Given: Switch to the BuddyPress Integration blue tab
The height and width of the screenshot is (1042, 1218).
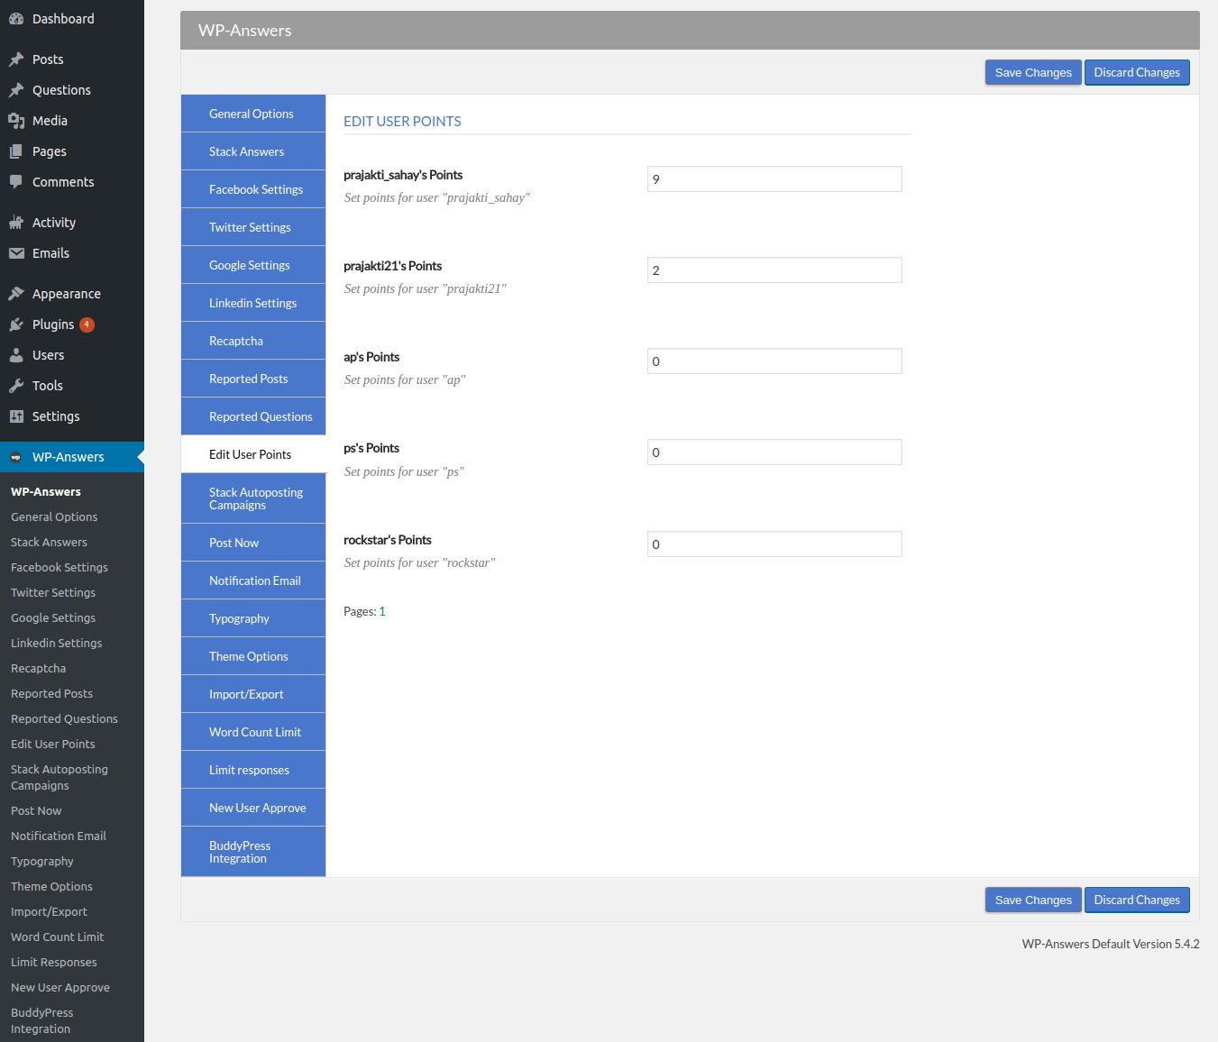Looking at the screenshot, I should point(253,852).
